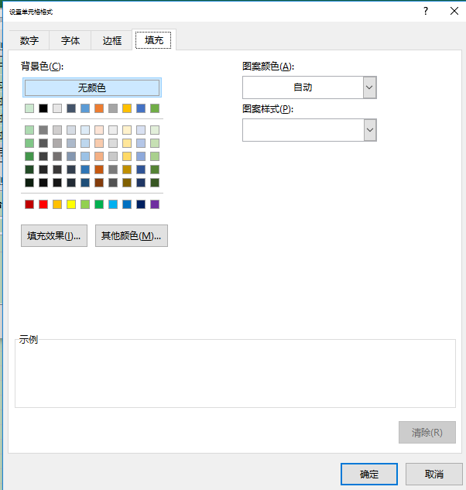The image size is (466, 490).
Task: Open the 字体 tab
Action: point(70,40)
